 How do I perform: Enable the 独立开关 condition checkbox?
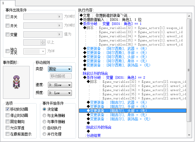[x=7, y=51]
